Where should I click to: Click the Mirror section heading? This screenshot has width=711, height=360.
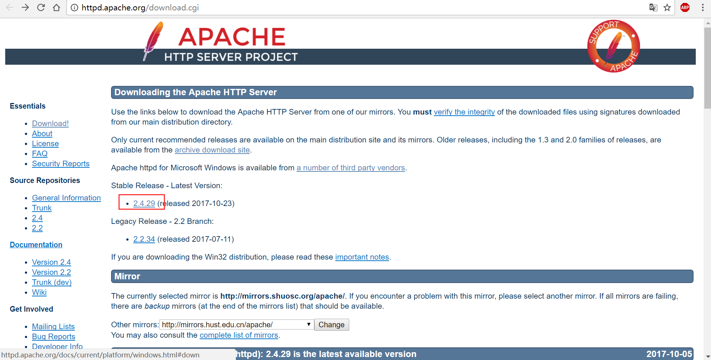click(x=127, y=276)
